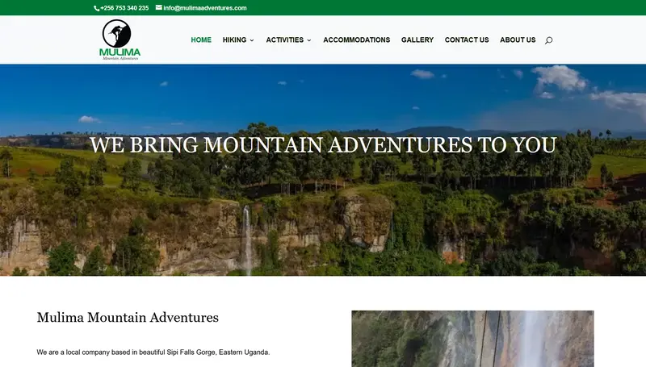Click the Mulima Mountain Adventures heading

pos(128,317)
